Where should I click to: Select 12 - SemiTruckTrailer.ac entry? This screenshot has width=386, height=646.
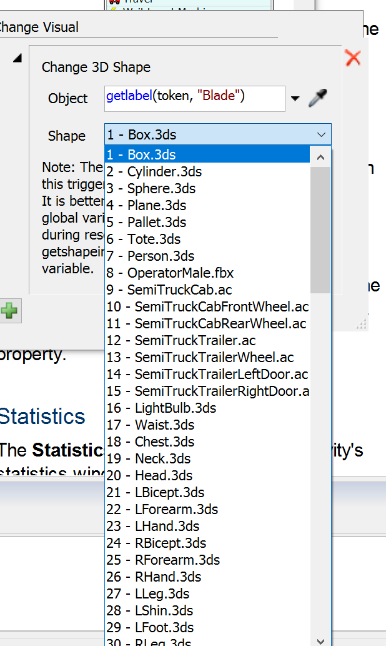(181, 340)
